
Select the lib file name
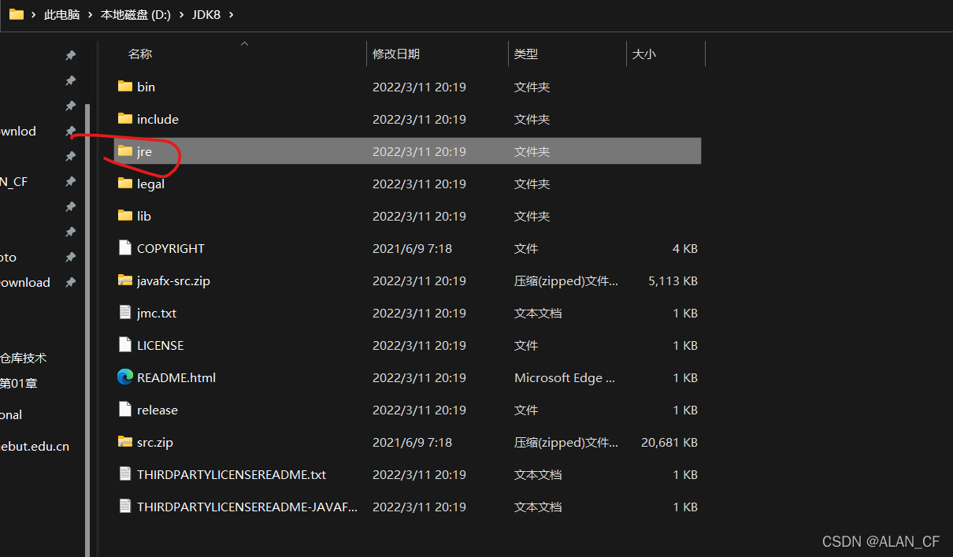[x=144, y=216]
